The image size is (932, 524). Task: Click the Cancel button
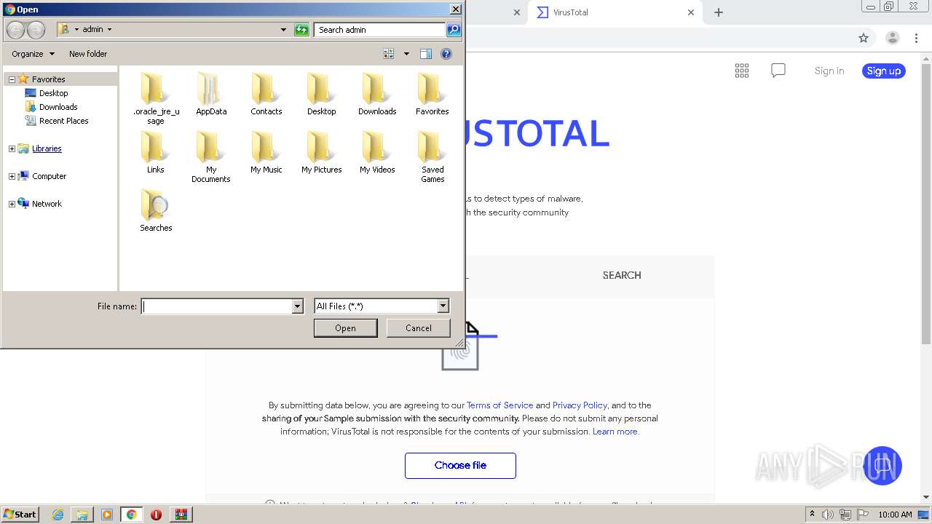tap(418, 328)
